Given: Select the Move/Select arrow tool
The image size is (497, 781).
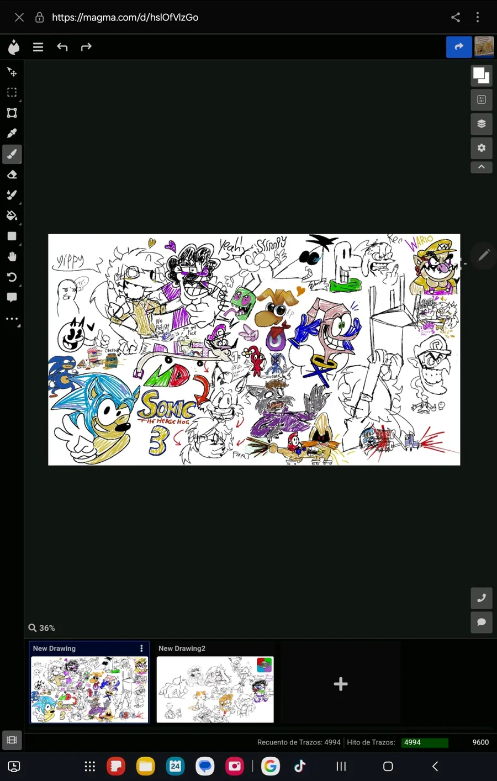Looking at the screenshot, I should click(x=12, y=72).
